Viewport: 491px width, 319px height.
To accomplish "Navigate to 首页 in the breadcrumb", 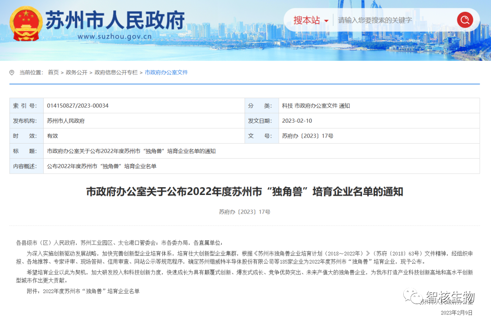I will 53,72.
